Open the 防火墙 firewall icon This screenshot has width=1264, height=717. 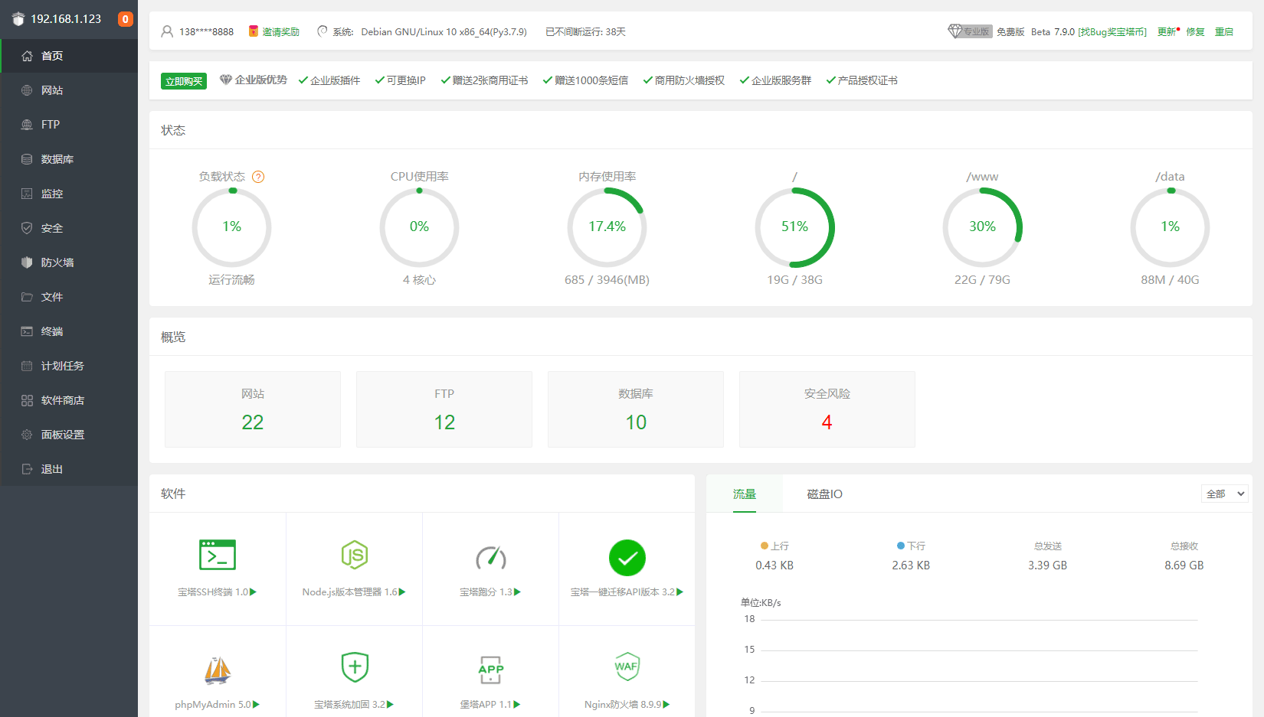pyautogui.click(x=27, y=262)
